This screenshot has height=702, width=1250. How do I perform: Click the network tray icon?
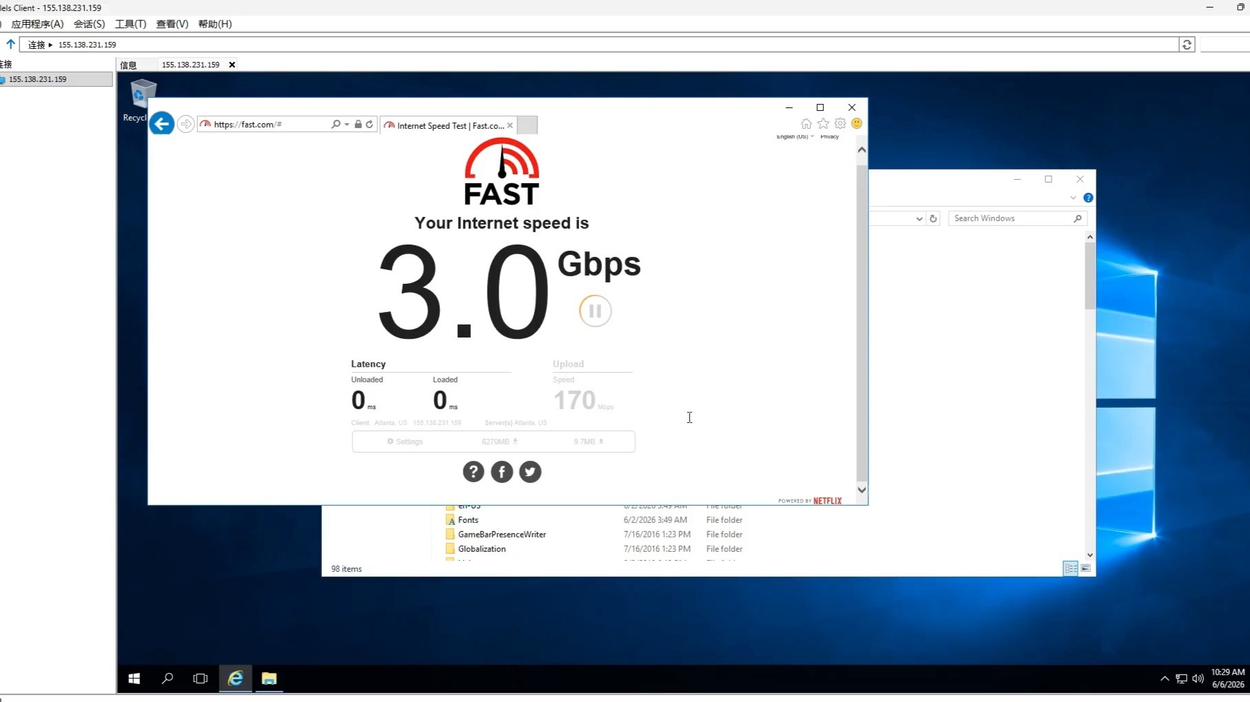coord(1181,679)
